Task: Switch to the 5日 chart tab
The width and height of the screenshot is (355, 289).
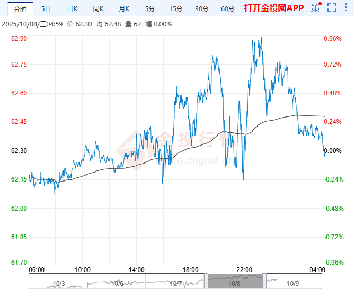Action: [x=47, y=8]
